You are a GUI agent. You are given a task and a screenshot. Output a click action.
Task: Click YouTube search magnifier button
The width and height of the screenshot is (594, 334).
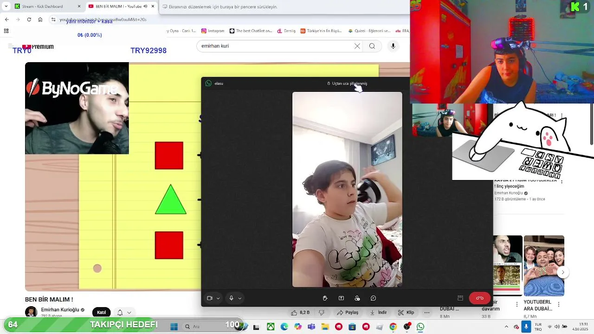pyautogui.click(x=372, y=46)
